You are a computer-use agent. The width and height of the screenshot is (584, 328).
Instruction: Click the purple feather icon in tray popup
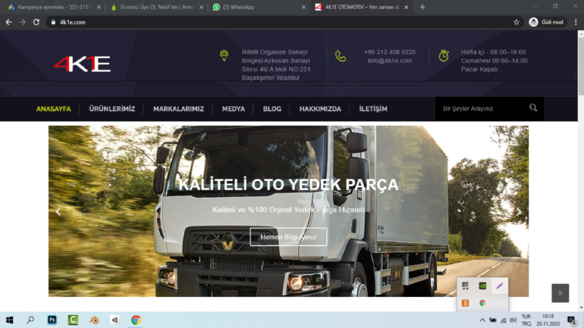(499, 285)
